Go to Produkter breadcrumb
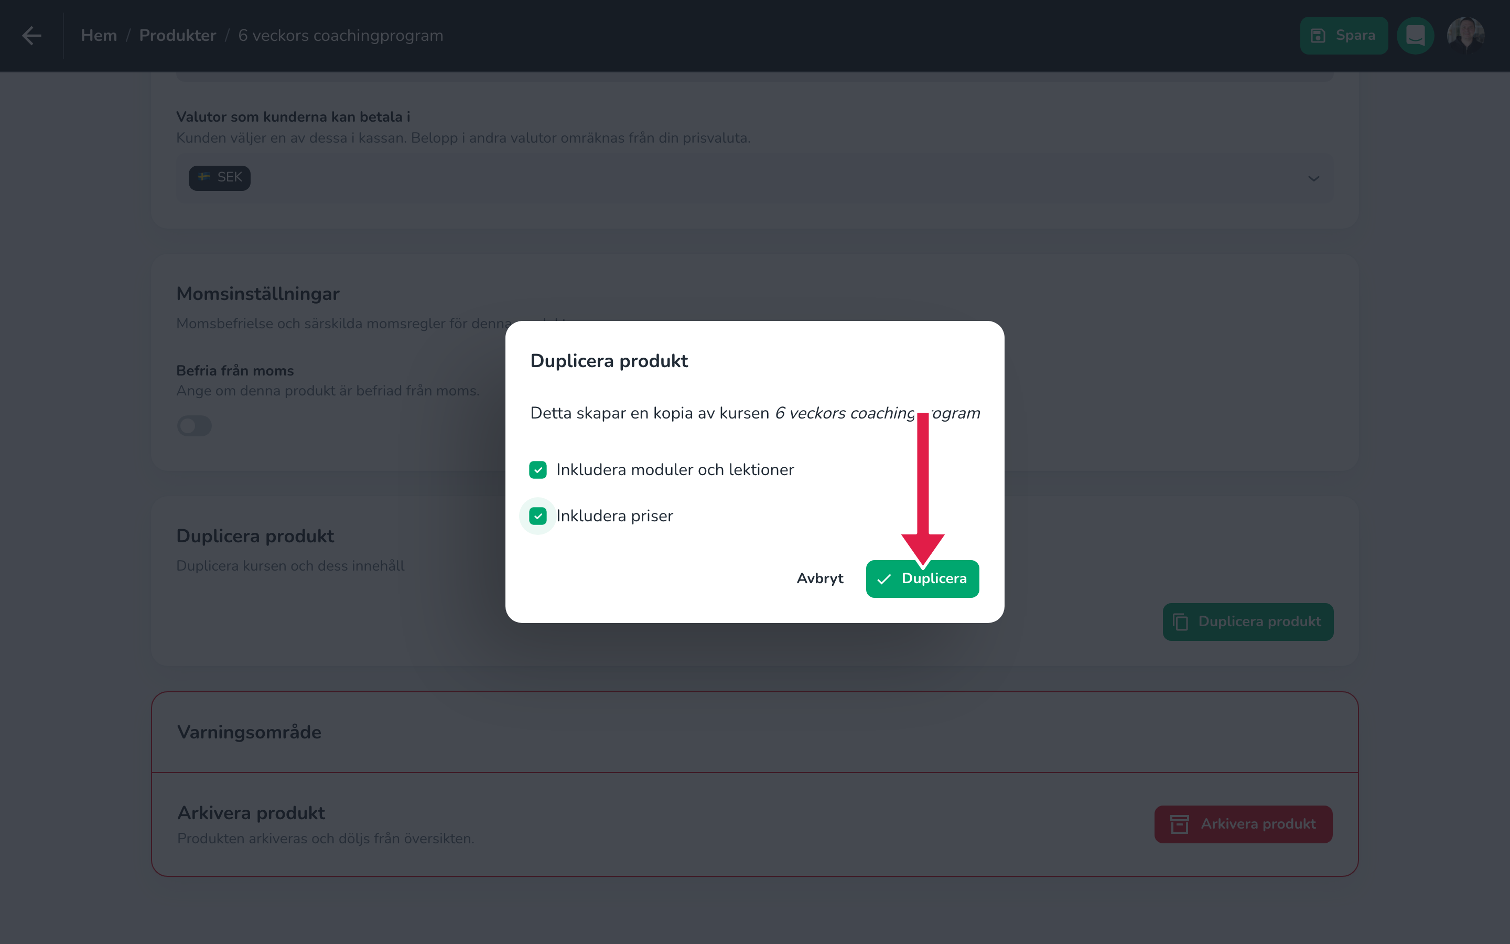 [177, 36]
